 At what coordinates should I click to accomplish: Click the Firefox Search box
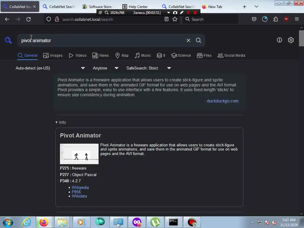click(210, 19)
